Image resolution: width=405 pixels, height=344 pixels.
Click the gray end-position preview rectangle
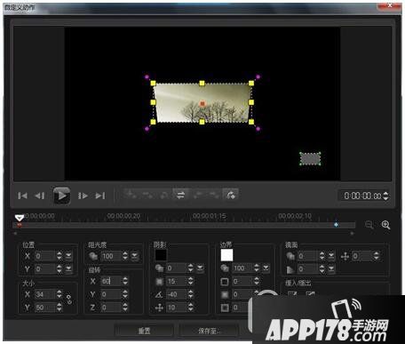[310, 159]
